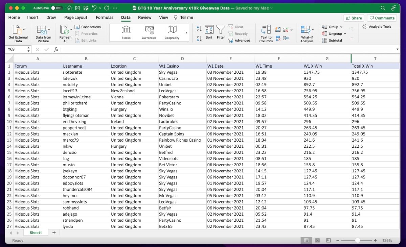406x247 pixels.
Task: Open the custom Sort dialog
Action: [209, 32]
